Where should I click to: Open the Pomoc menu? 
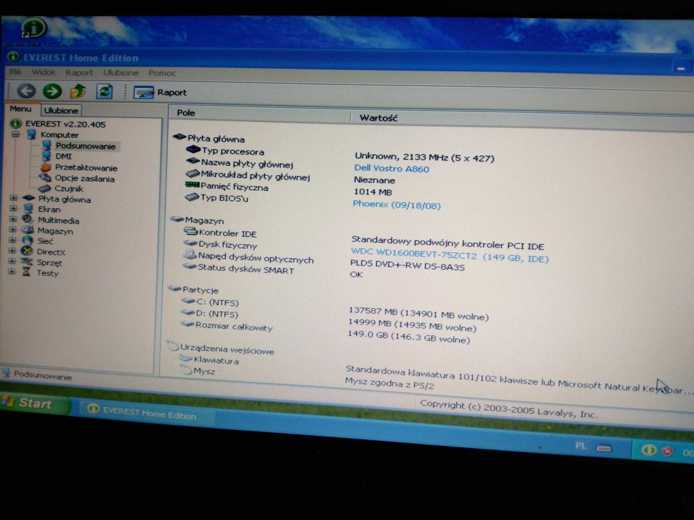(162, 73)
